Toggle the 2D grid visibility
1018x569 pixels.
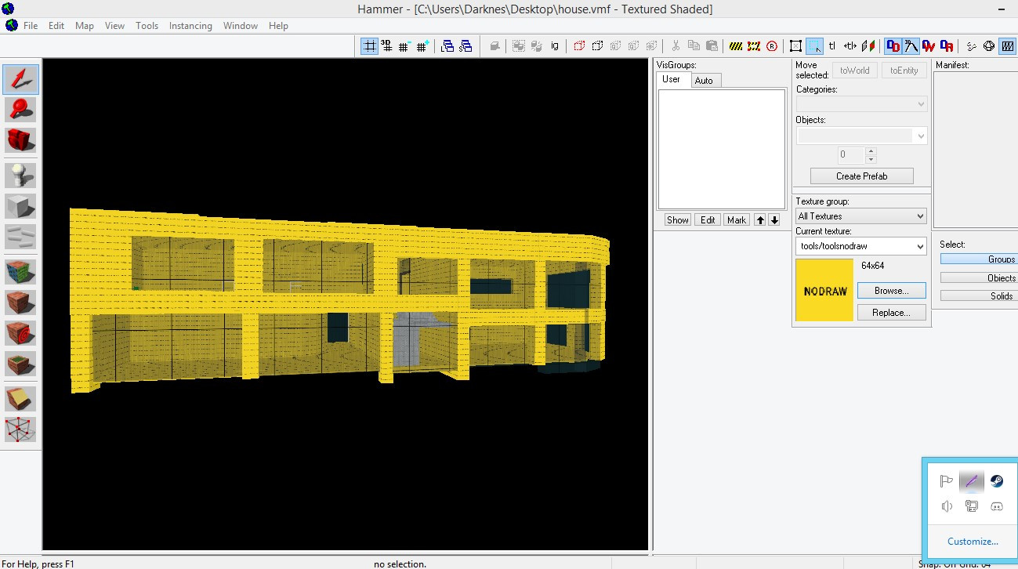(370, 45)
